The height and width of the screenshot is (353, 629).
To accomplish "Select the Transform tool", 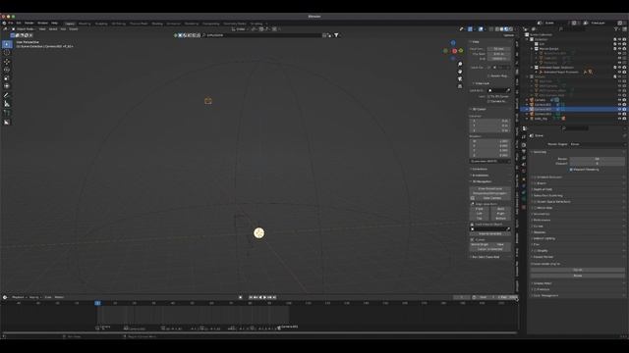I will coord(7,86).
